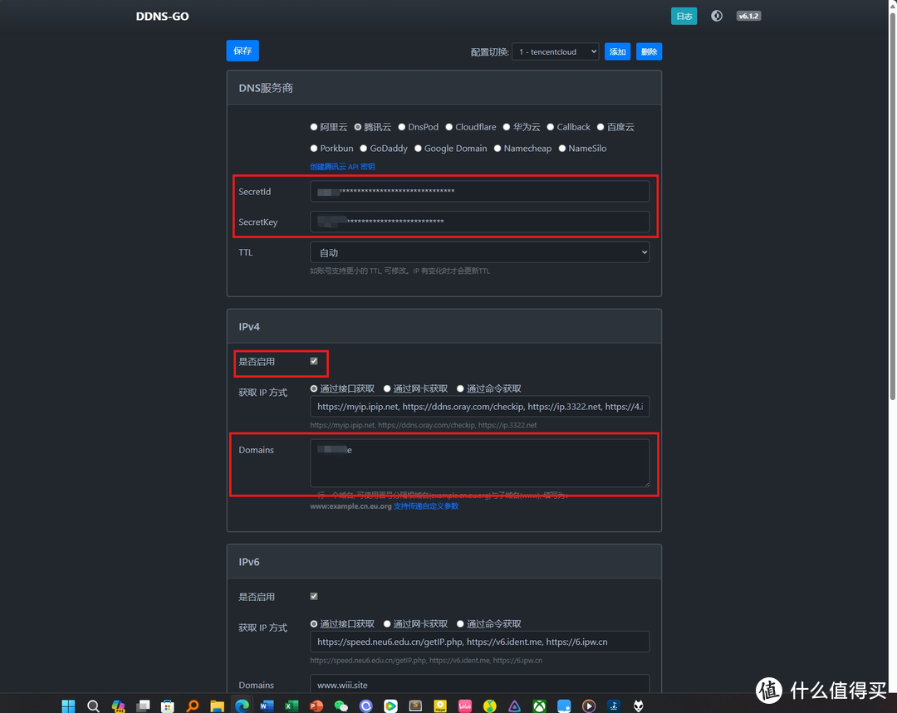897x713 pixels.
Task: Choose IPv4 通过命令获取 option
Action: [460, 388]
